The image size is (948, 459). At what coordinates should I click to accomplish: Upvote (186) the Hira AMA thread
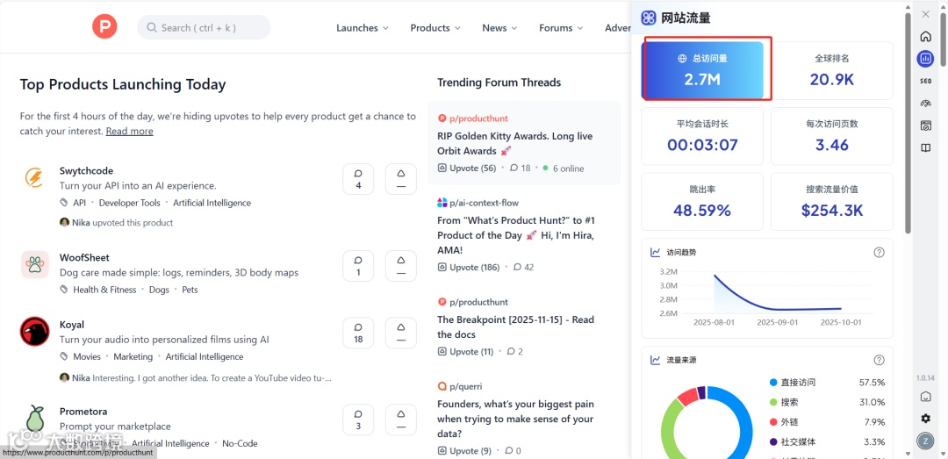point(469,267)
